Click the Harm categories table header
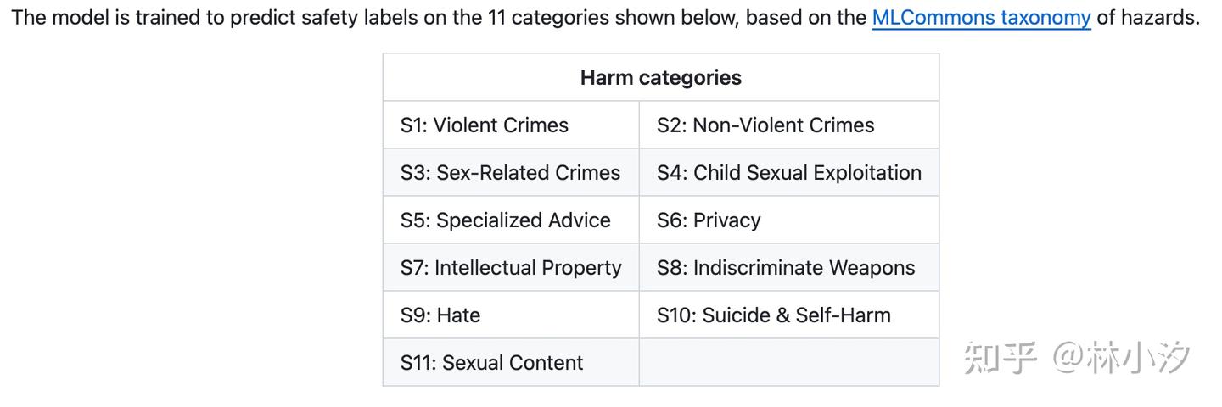This screenshot has height=407, width=1222. point(660,78)
